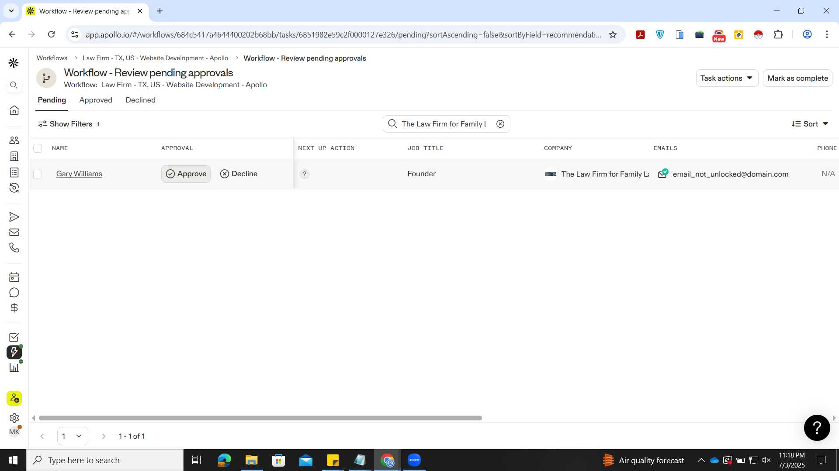Image resolution: width=839 pixels, height=471 pixels.
Task: Open Workflows lightning bolt icon
Action: pyautogui.click(x=14, y=352)
